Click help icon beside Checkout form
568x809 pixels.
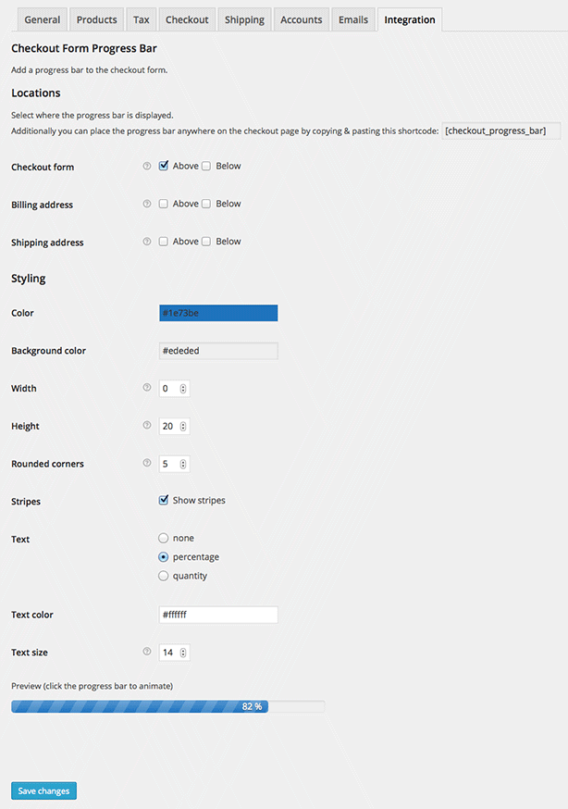pyautogui.click(x=146, y=167)
